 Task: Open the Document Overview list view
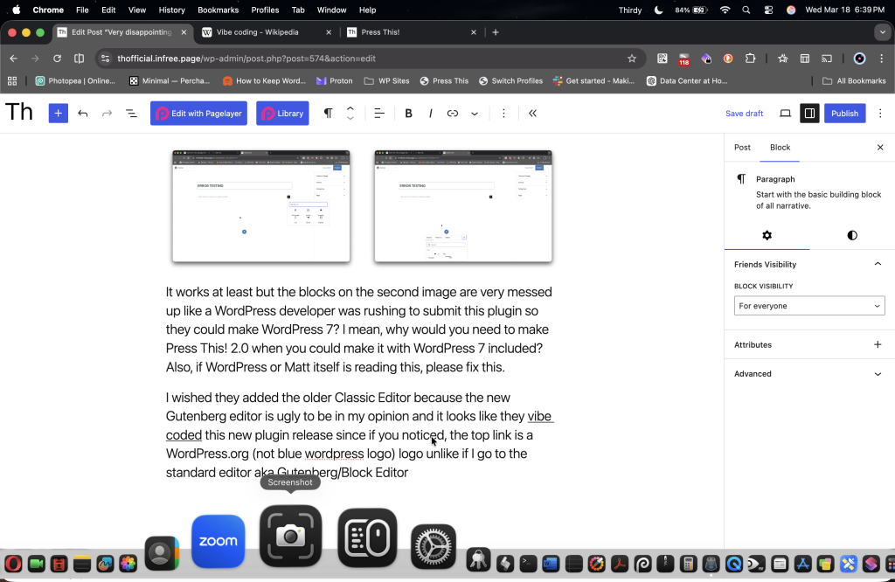131,114
